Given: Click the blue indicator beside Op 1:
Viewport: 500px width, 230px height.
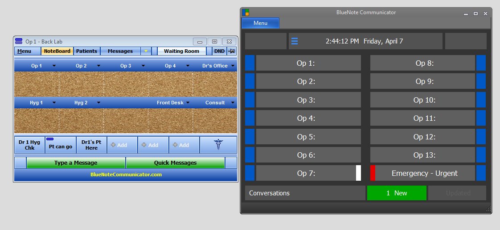Looking at the screenshot, I should (250, 63).
